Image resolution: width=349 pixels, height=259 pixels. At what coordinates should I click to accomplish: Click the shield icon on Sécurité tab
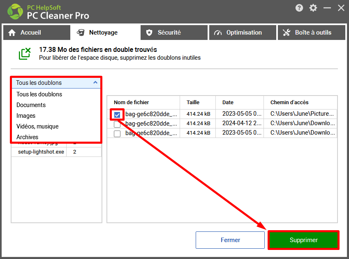(149, 33)
